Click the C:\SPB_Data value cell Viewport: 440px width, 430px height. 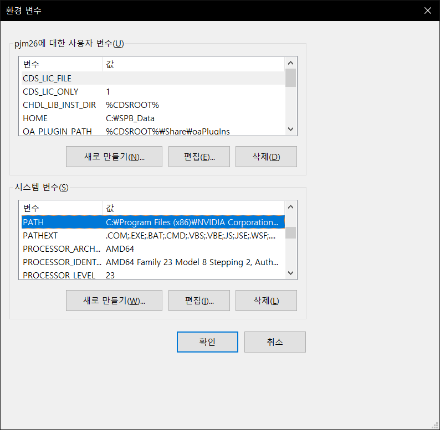pyautogui.click(x=130, y=118)
